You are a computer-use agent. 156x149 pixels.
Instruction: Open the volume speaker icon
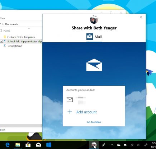point(138,145)
